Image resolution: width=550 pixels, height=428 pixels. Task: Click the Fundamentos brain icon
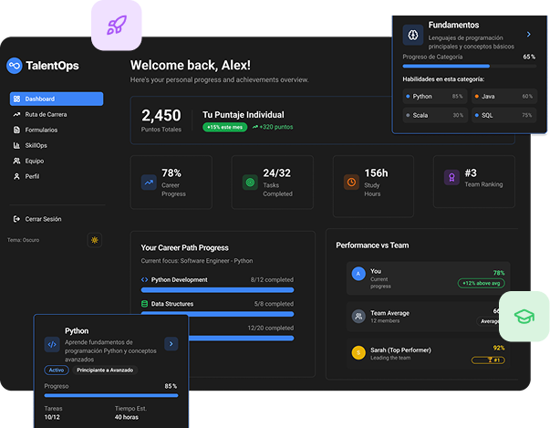pyautogui.click(x=412, y=35)
